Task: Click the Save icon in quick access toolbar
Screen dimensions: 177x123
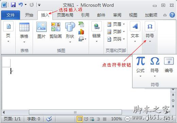Action: click(13, 5)
